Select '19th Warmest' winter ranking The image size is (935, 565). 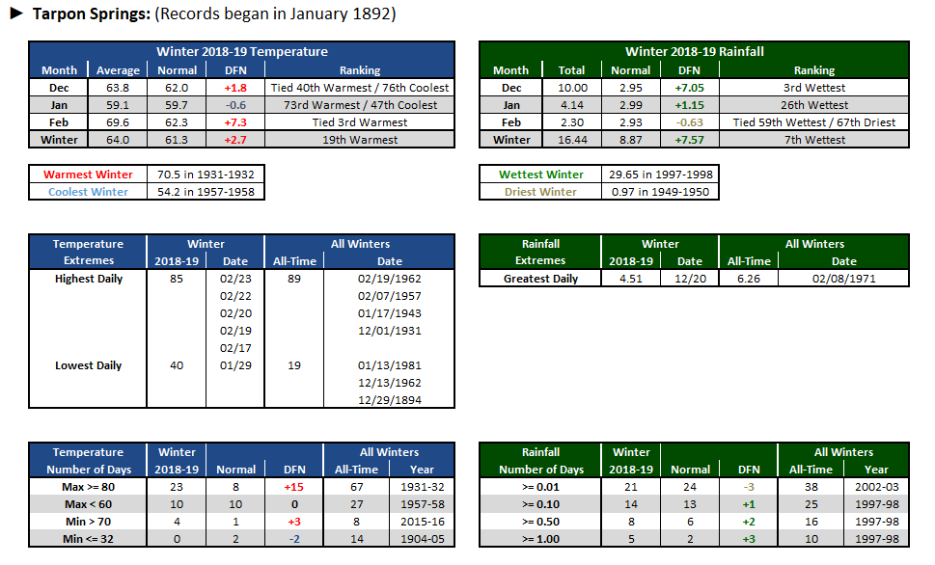click(x=360, y=140)
